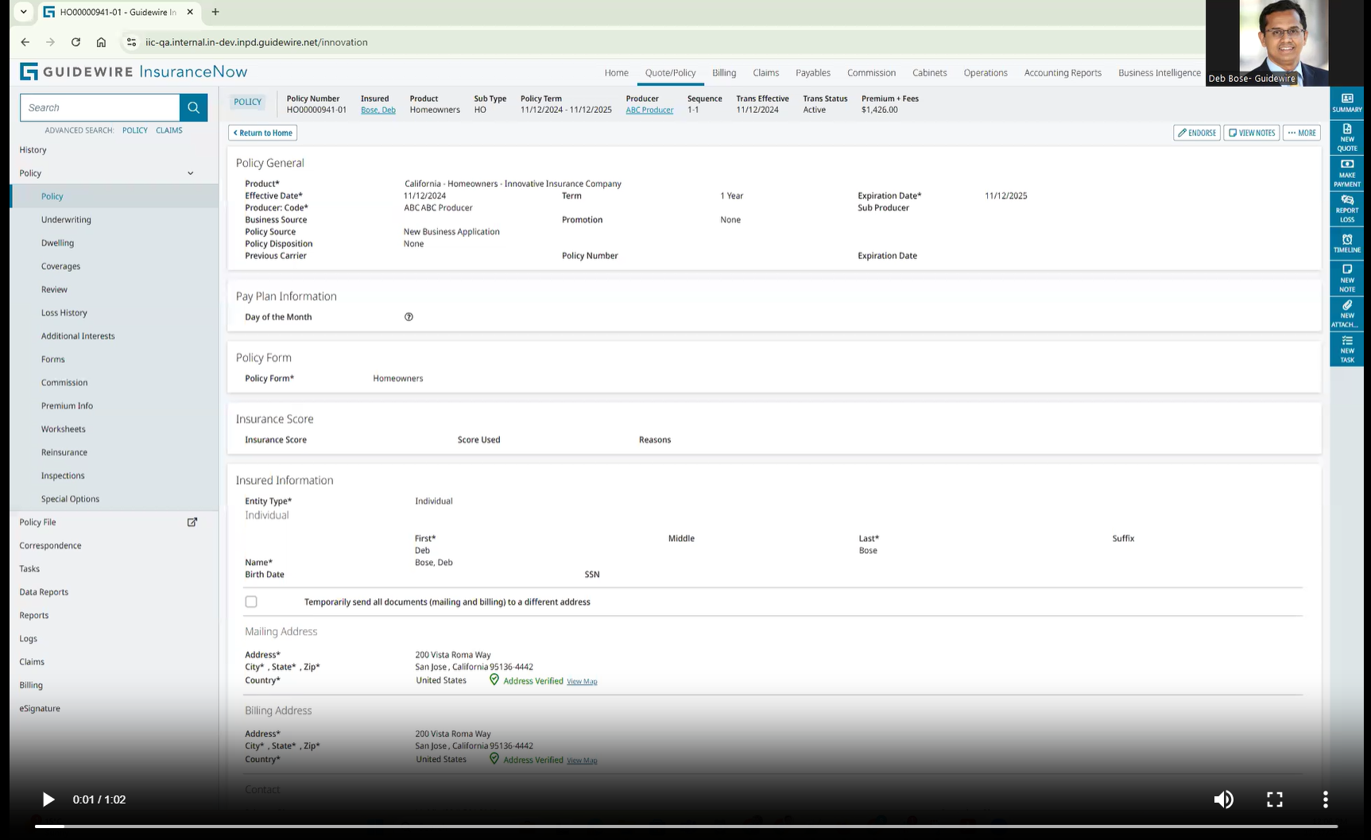Open eSignature in sidebar
The height and width of the screenshot is (840, 1371).
click(40, 709)
